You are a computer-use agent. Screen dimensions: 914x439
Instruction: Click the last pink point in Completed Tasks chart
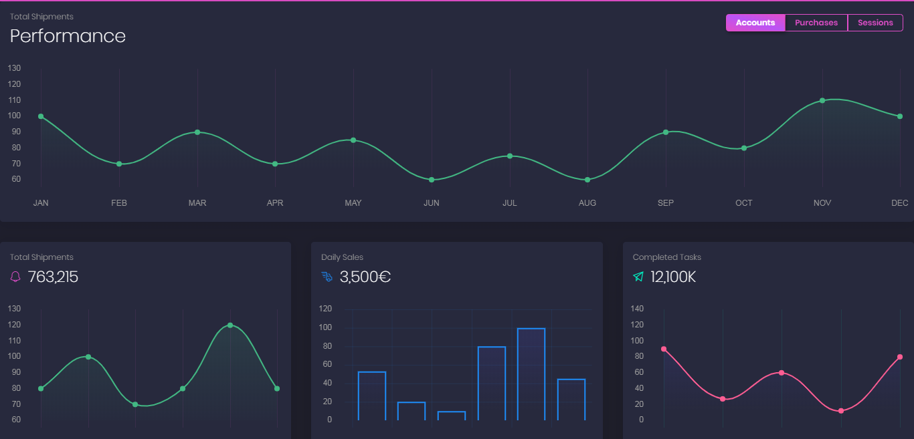(900, 357)
